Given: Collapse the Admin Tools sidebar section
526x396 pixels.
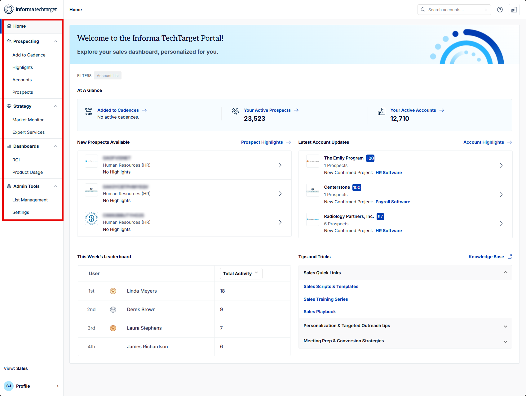Looking at the screenshot, I should (x=56, y=186).
